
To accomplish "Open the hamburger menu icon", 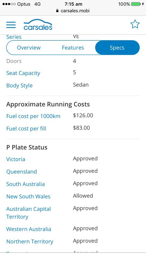I will 11,25.
